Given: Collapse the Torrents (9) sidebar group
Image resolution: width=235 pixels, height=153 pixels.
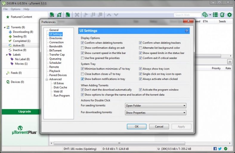Looking at the screenshot, I should coord(5,27).
